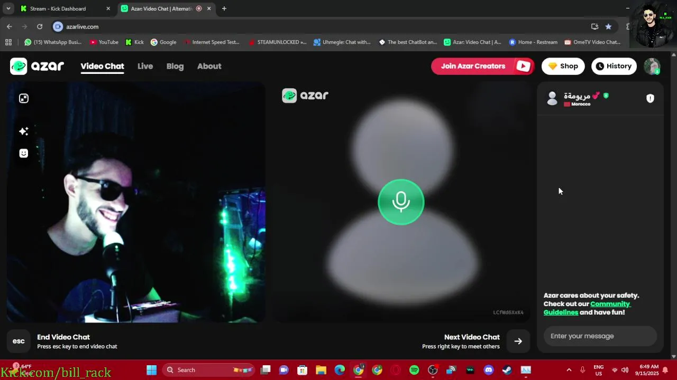Open Opera browser from taskbar
The image size is (677, 380).
pyautogui.click(x=396, y=370)
